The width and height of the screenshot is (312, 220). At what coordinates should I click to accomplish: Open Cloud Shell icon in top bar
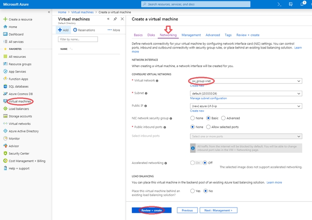pos(279,4)
